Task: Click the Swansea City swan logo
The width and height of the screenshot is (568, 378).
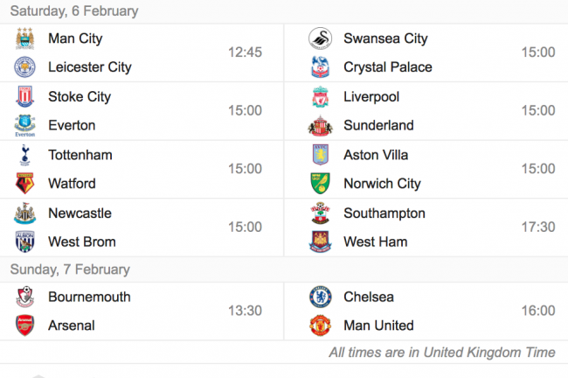Action: pyautogui.click(x=320, y=38)
